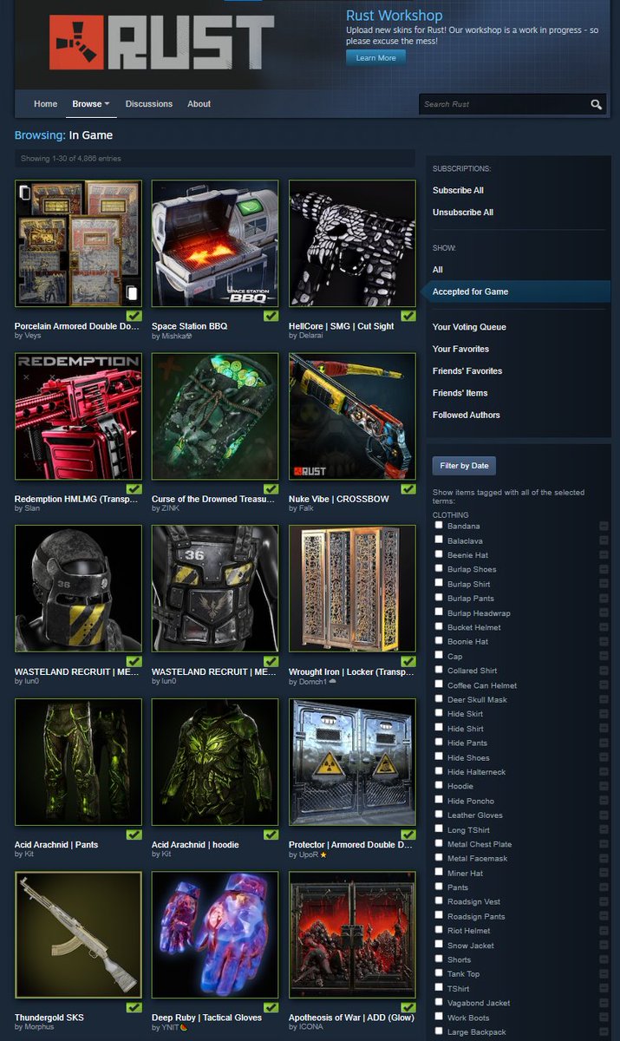Click the Vagabond Jacket tag label
The width and height of the screenshot is (620, 1041).
tap(479, 1003)
